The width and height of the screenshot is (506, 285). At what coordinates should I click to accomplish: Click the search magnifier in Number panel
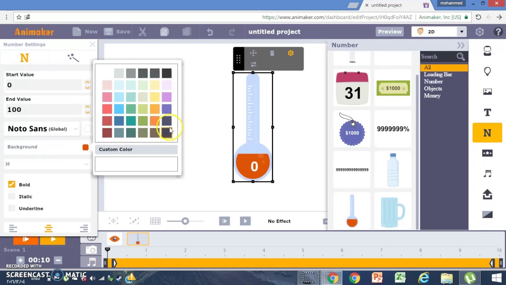coord(461,57)
